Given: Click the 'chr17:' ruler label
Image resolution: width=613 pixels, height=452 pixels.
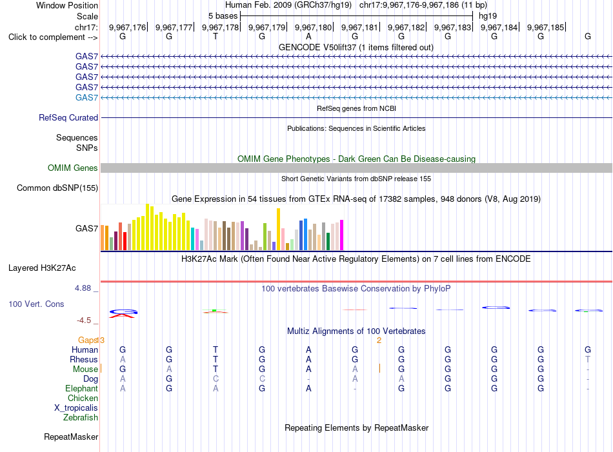Looking at the screenshot, I should point(86,27).
